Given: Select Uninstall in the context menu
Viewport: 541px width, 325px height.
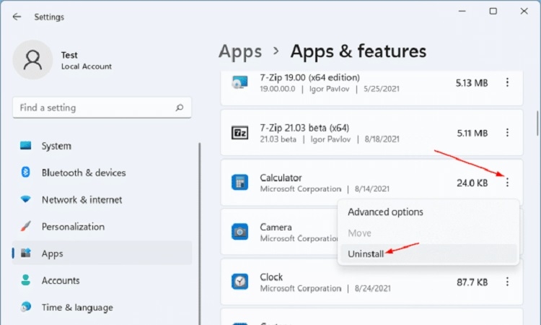Looking at the screenshot, I should click(428, 253).
